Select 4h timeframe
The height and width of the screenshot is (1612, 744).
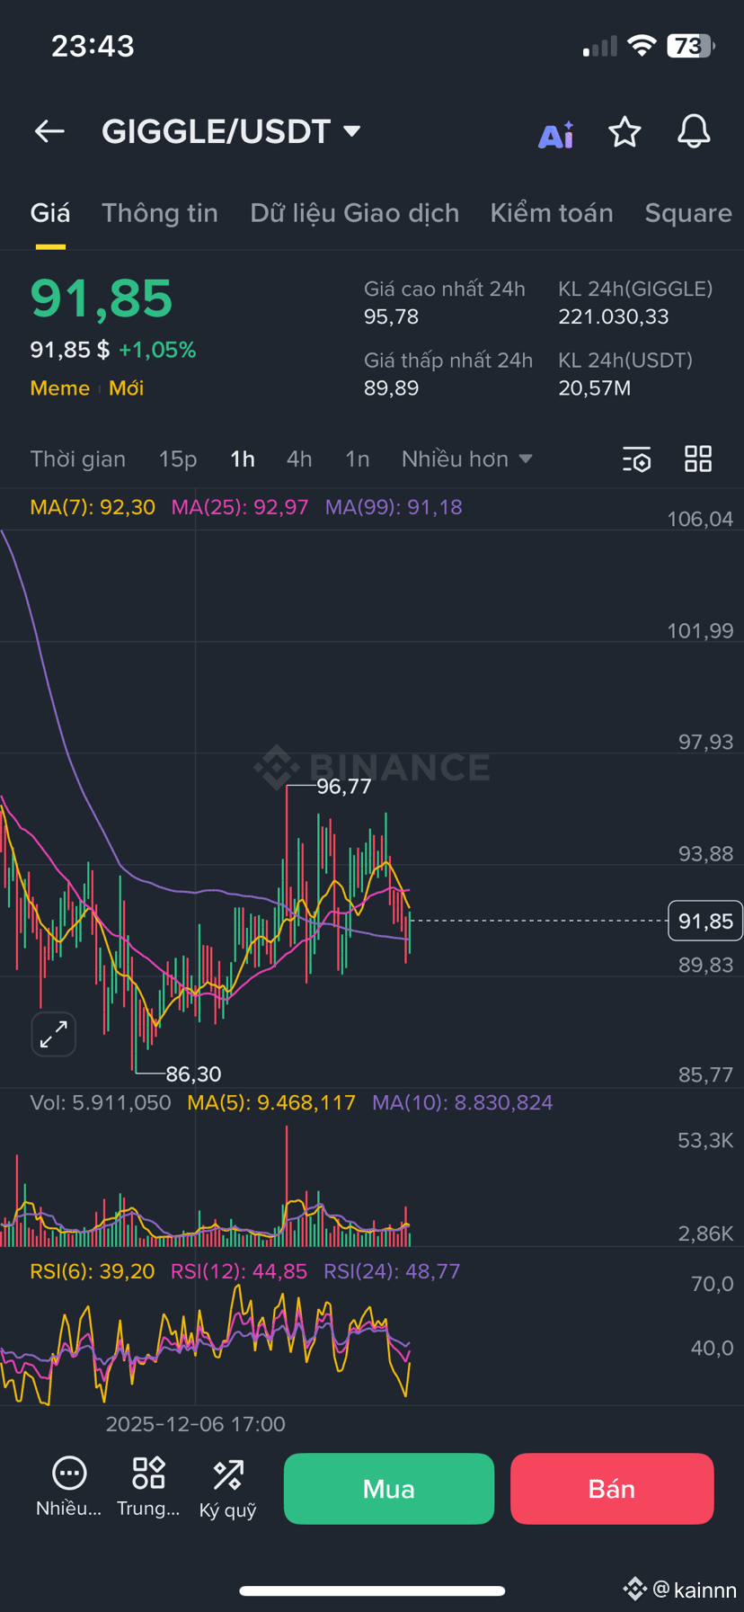pos(299,459)
